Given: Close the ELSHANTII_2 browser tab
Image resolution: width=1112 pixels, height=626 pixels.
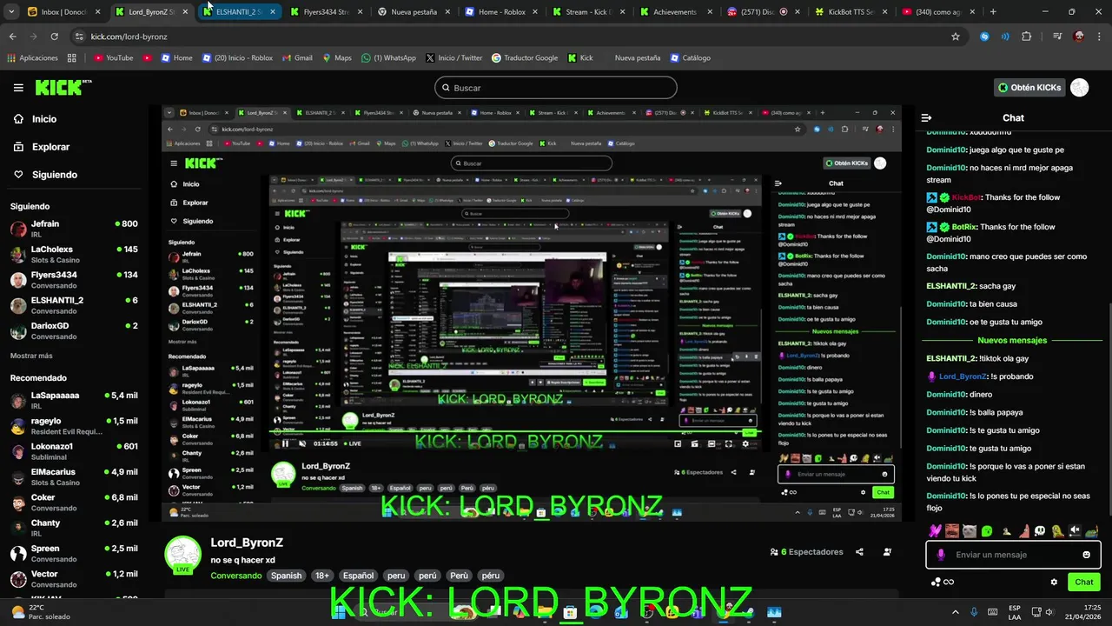Looking at the screenshot, I should pos(273,12).
